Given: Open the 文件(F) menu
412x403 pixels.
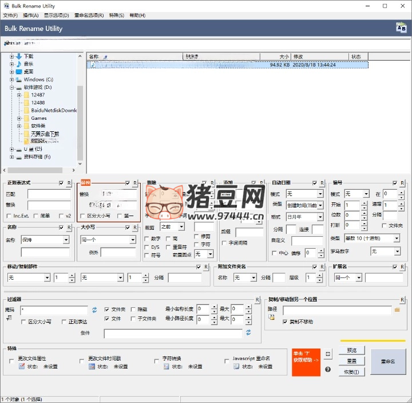Looking at the screenshot, I should 10,15.
